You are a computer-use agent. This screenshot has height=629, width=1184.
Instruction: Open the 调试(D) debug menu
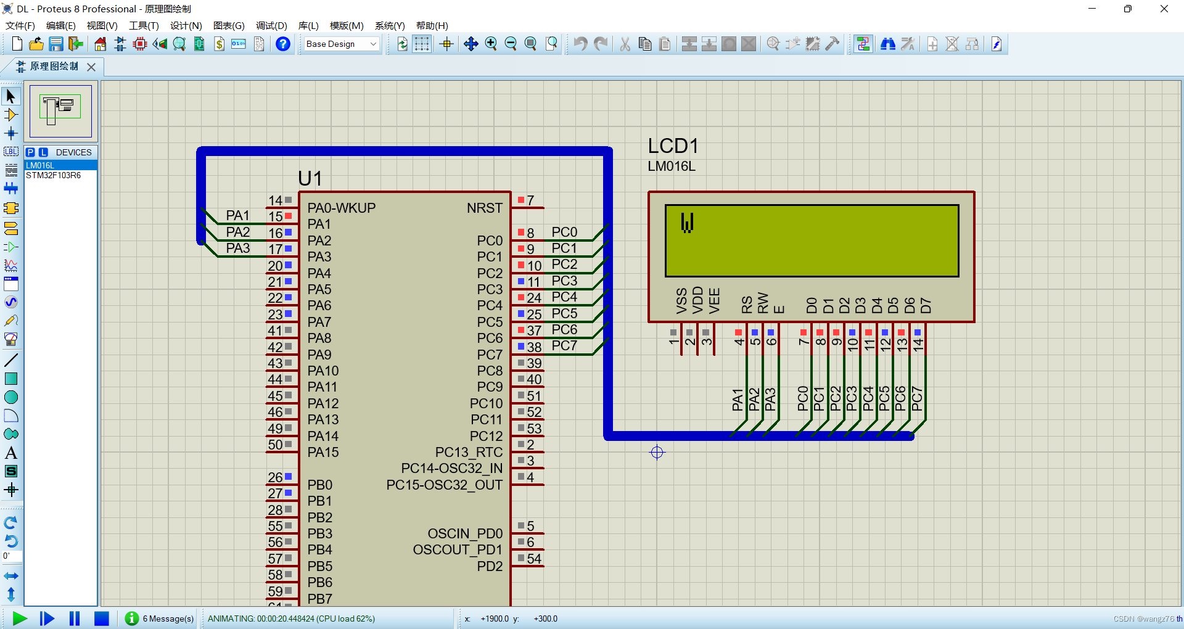[271, 25]
